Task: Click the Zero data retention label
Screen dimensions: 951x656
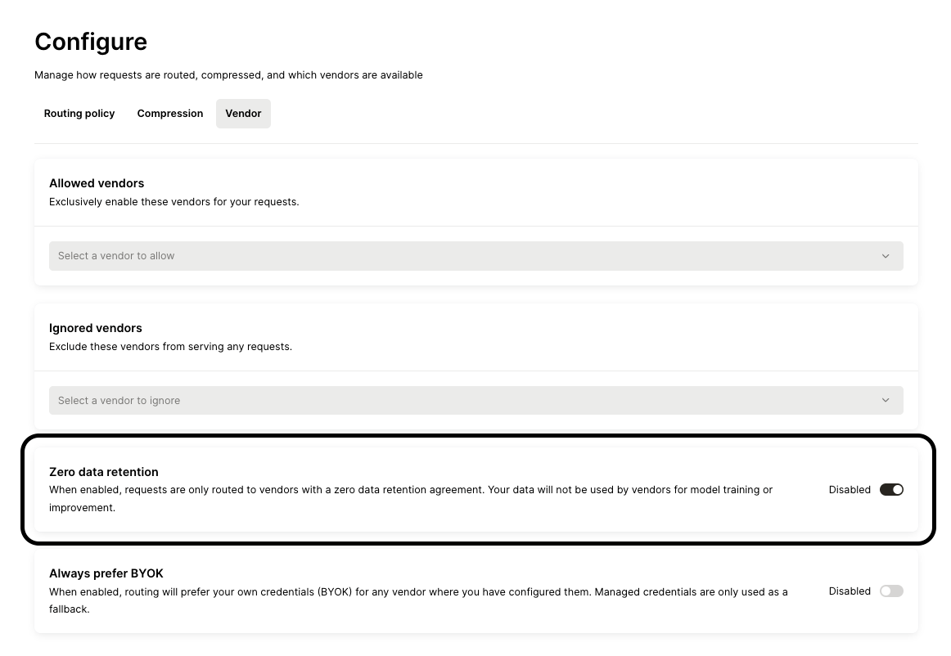Action: point(103,472)
